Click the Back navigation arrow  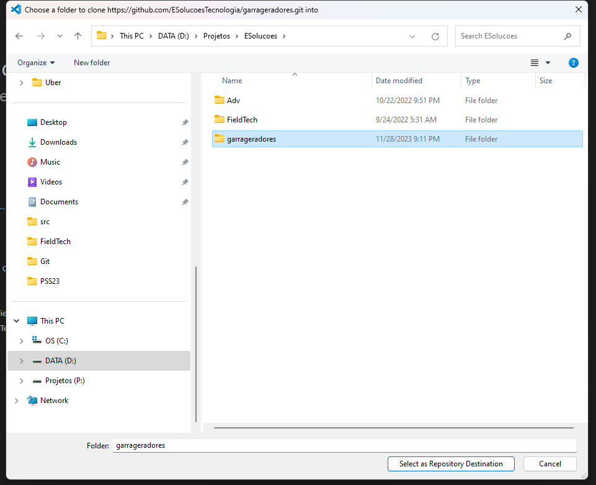[19, 36]
